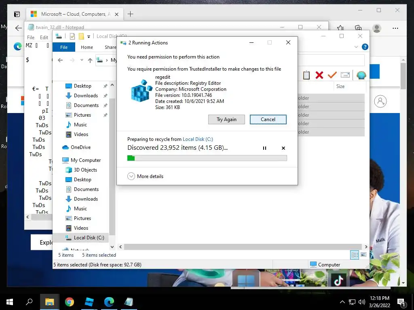Select pinned Pictures in Quick access
414x310 pixels.
pyautogui.click(x=82, y=115)
